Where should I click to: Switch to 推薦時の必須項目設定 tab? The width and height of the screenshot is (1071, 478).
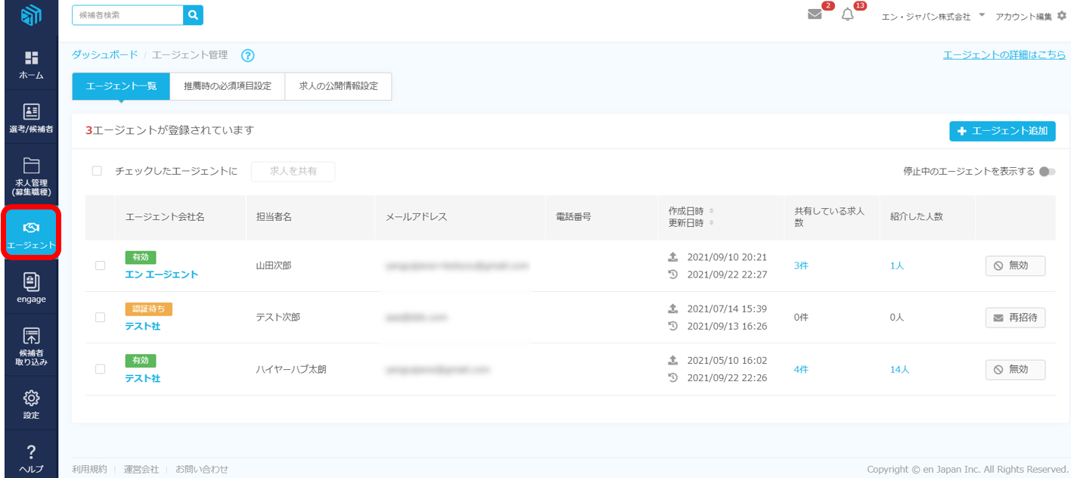[x=227, y=86]
